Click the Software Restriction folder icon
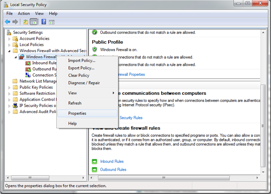 (x=15, y=93)
